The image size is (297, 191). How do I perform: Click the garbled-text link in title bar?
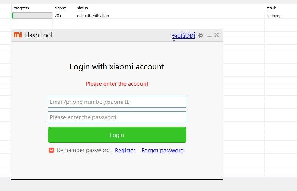pos(184,35)
